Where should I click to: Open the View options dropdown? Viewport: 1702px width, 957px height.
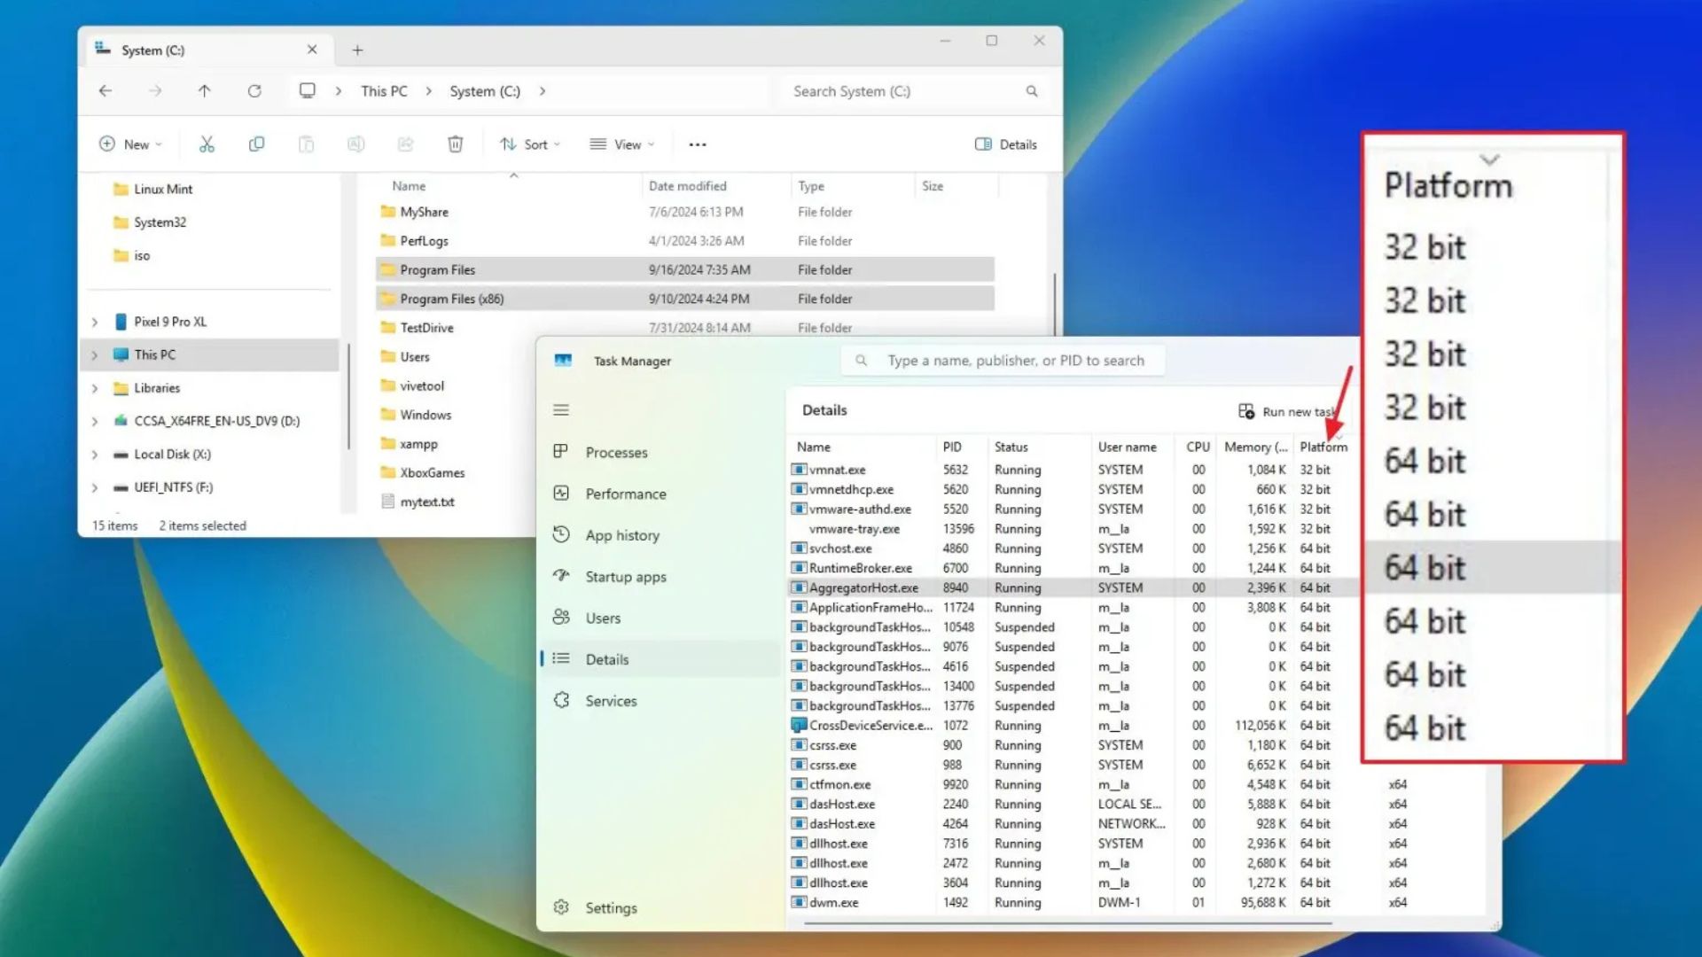(622, 144)
